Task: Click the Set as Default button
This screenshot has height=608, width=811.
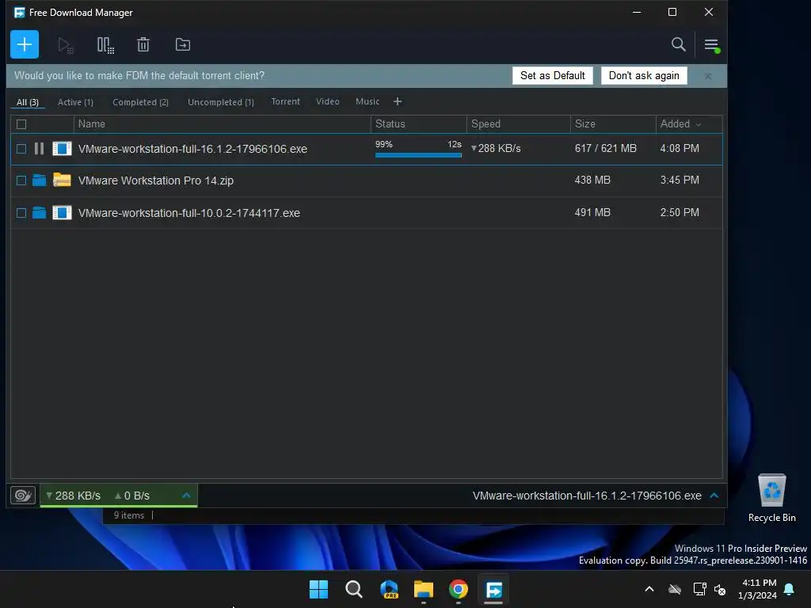Action: click(552, 75)
